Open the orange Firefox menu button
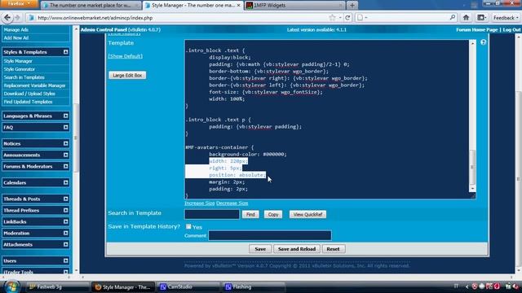 pos(19,3)
